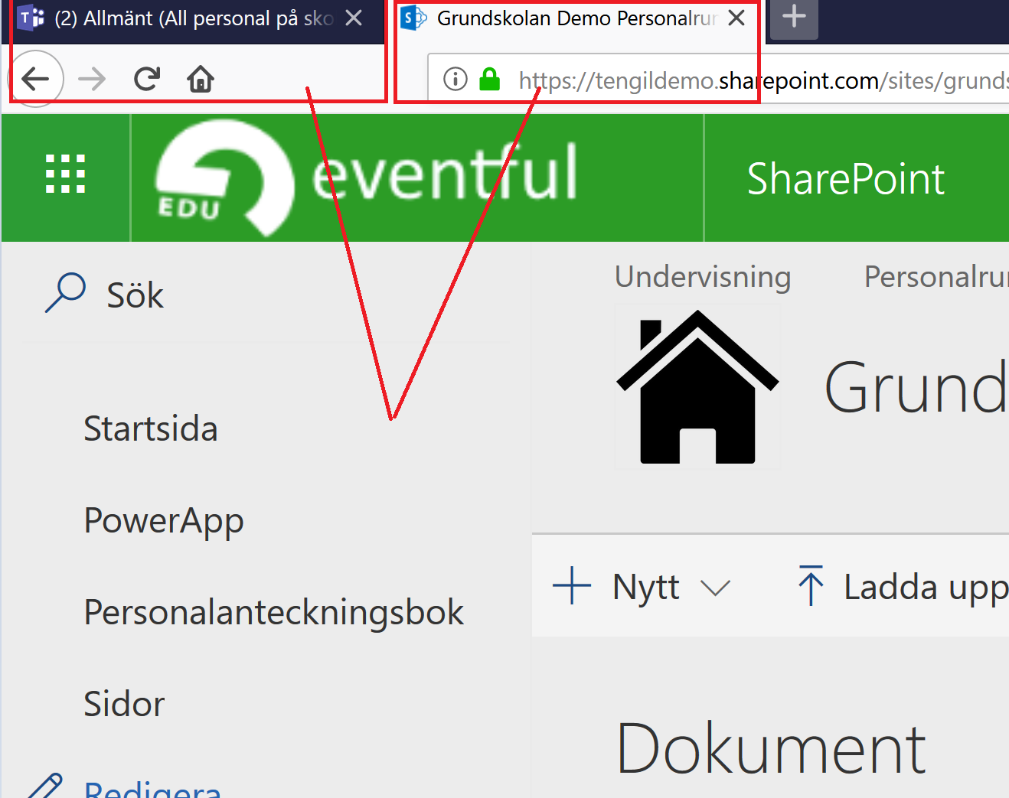Click the Ladda upp button
The width and height of the screenshot is (1009, 798).
[903, 587]
